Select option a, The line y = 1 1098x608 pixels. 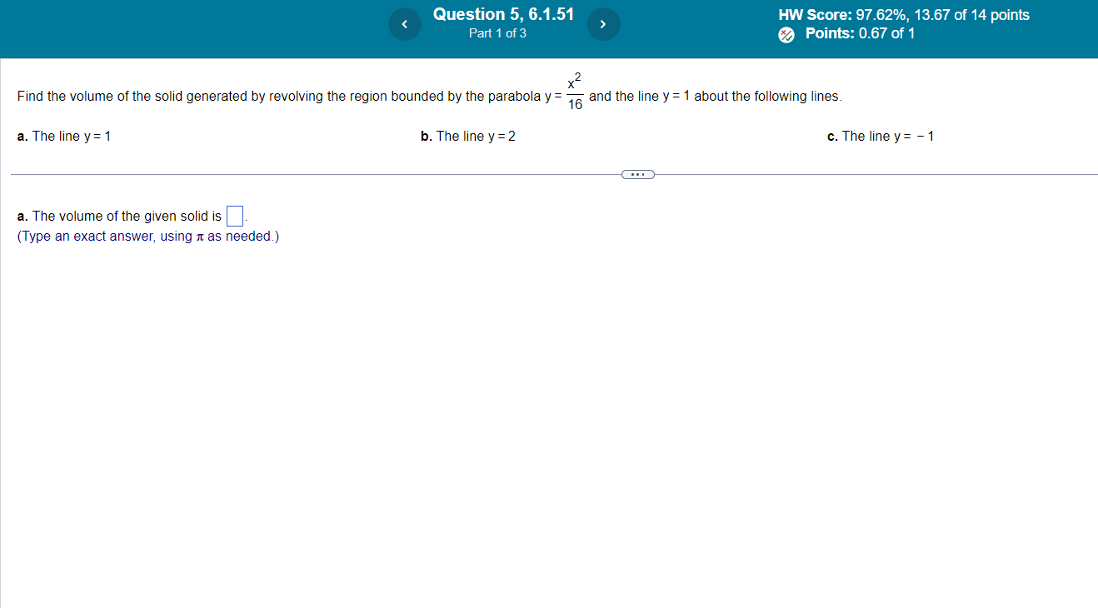tap(64, 136)
